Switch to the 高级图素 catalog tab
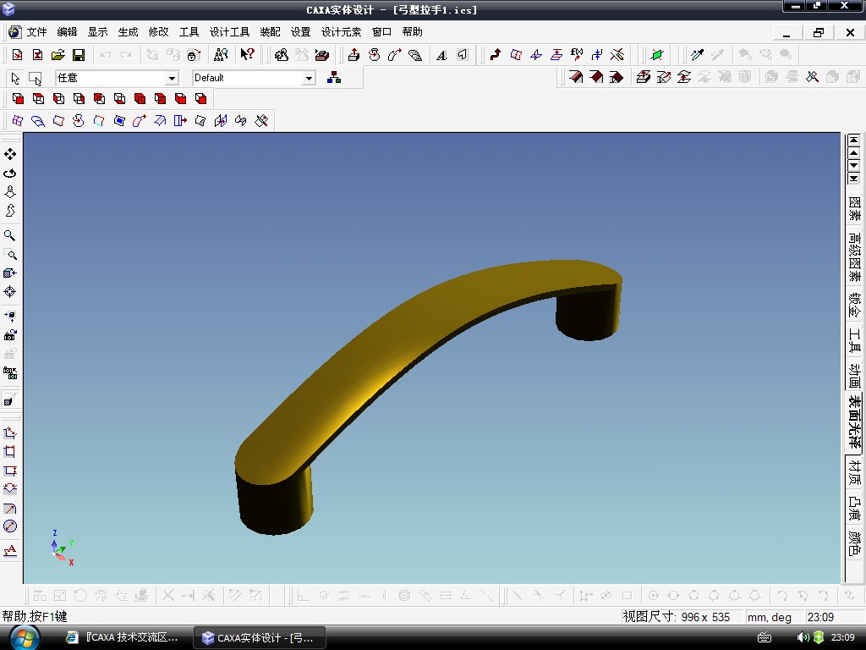 pyautogui.click(x=854, y=256)
